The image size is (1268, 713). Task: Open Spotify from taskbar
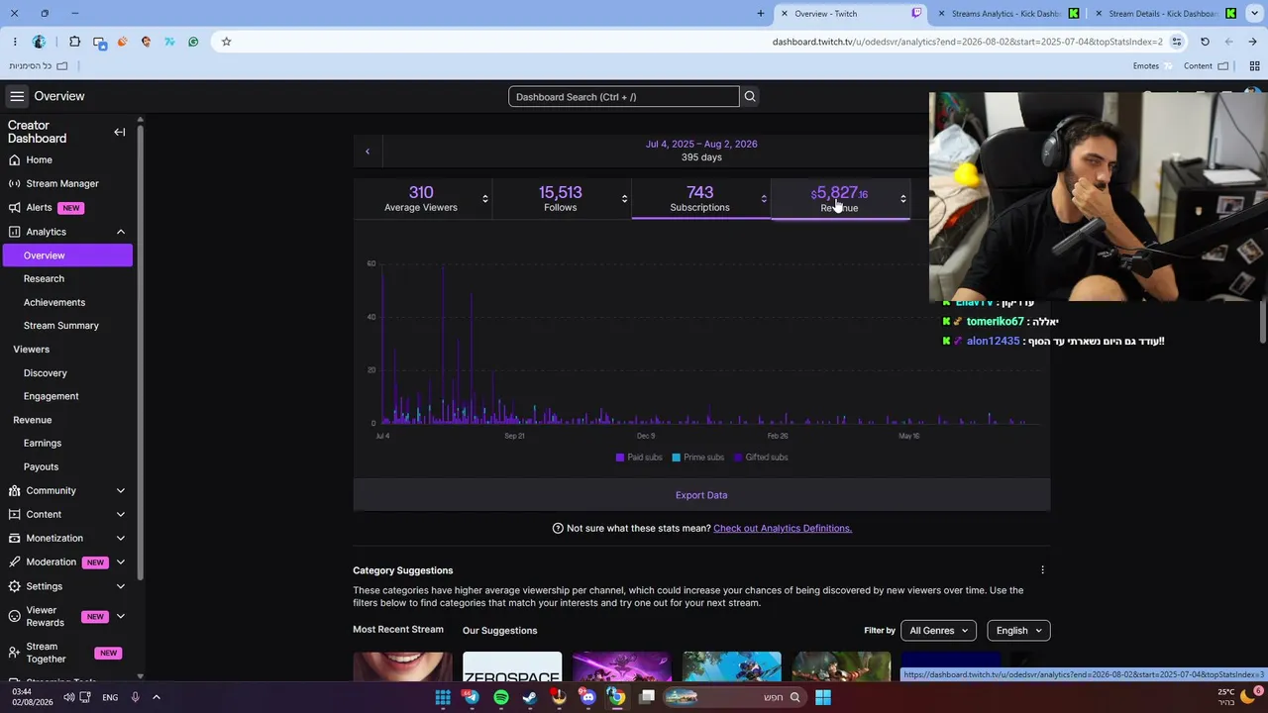pos(501,697)
